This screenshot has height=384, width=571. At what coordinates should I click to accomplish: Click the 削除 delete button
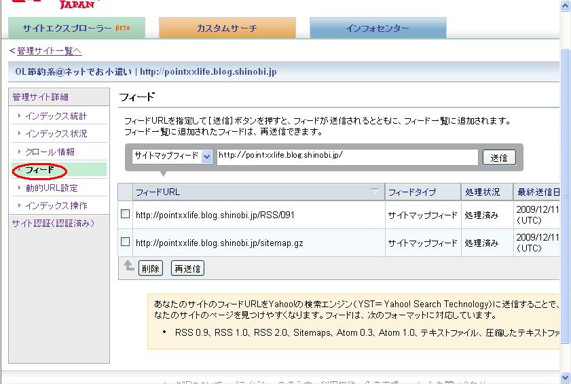click(x=151, y=268)
